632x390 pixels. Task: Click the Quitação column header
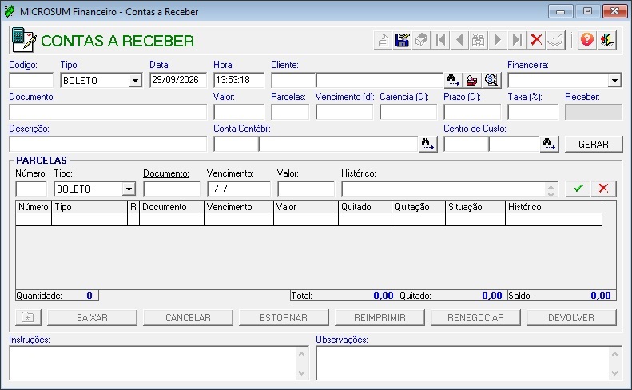(x=419, y=207)
